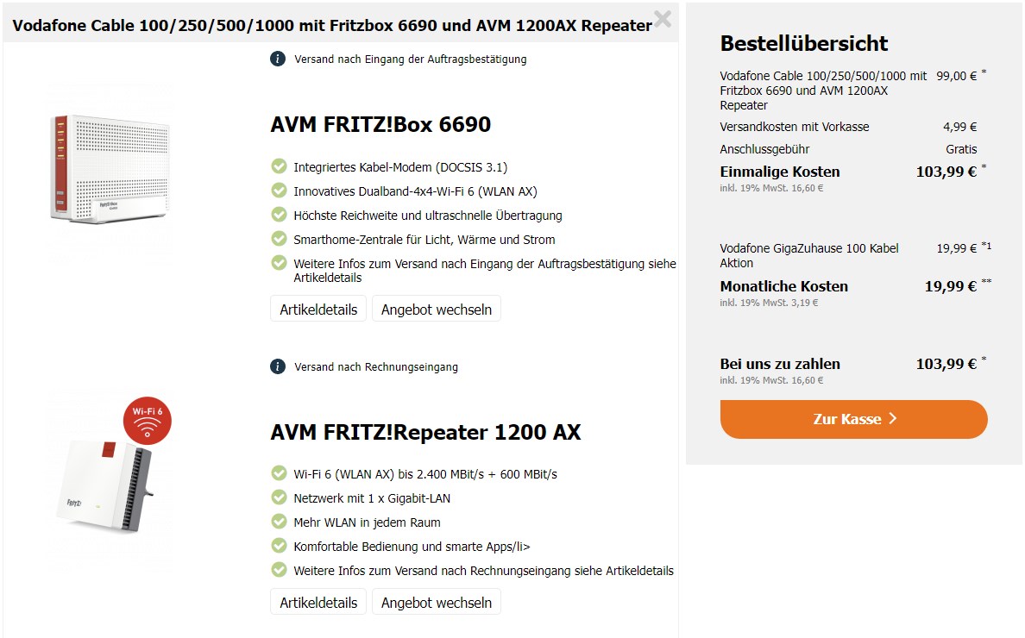Image resolution: width=1025 pixels, height=638 pixels.
Task: Click the AVM FRITZ!Box 6690 heading
Action: point(380,125)
